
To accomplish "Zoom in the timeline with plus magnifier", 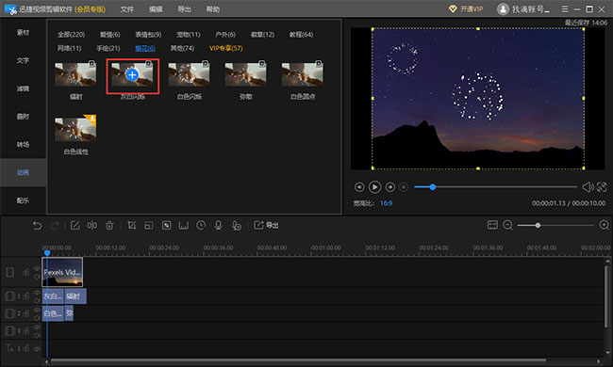I will [x=604, y=225].
